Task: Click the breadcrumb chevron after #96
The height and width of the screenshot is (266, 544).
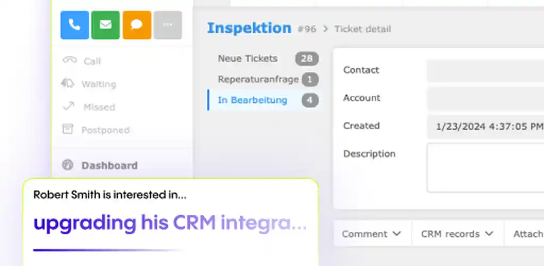Action: (326, 29)
